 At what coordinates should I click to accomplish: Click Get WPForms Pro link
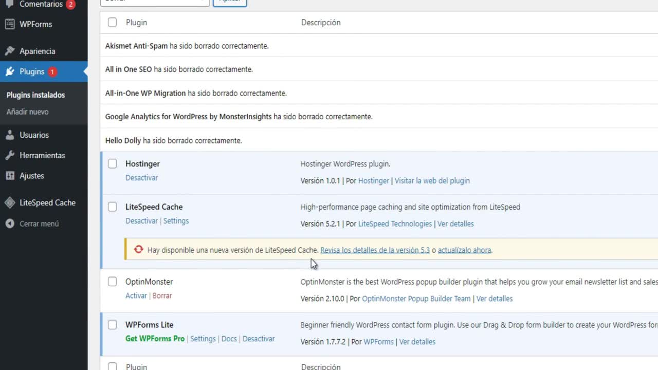coord(155,339)
